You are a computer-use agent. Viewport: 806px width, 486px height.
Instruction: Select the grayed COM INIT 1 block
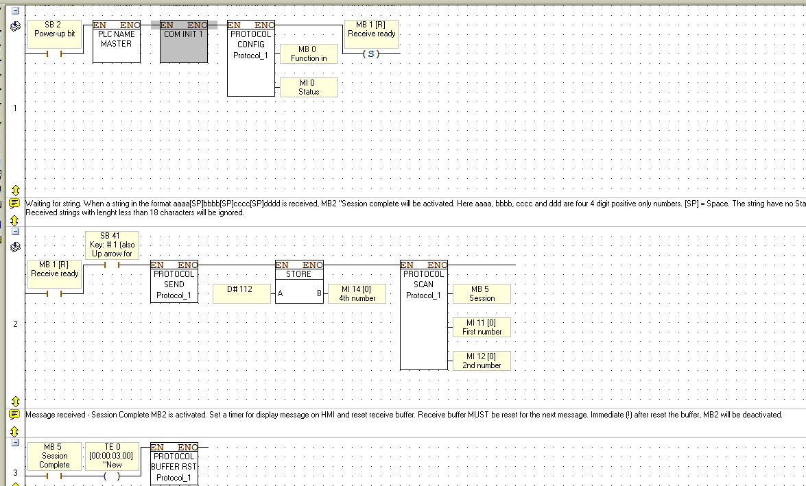pos(184,42)
